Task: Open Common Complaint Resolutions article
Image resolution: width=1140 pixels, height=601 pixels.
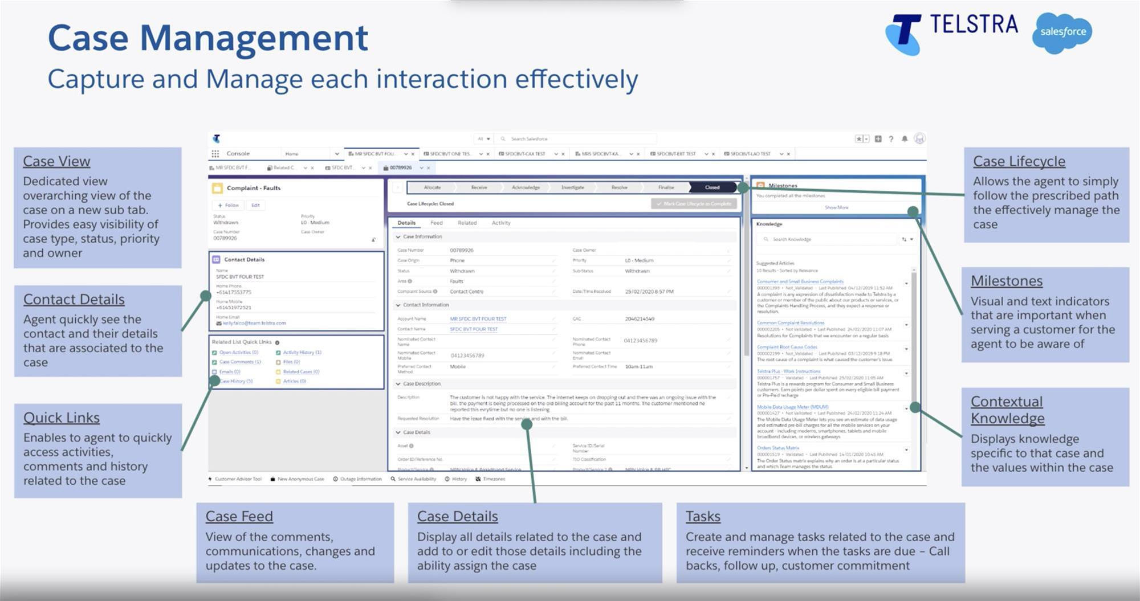Action: (790, 323)
